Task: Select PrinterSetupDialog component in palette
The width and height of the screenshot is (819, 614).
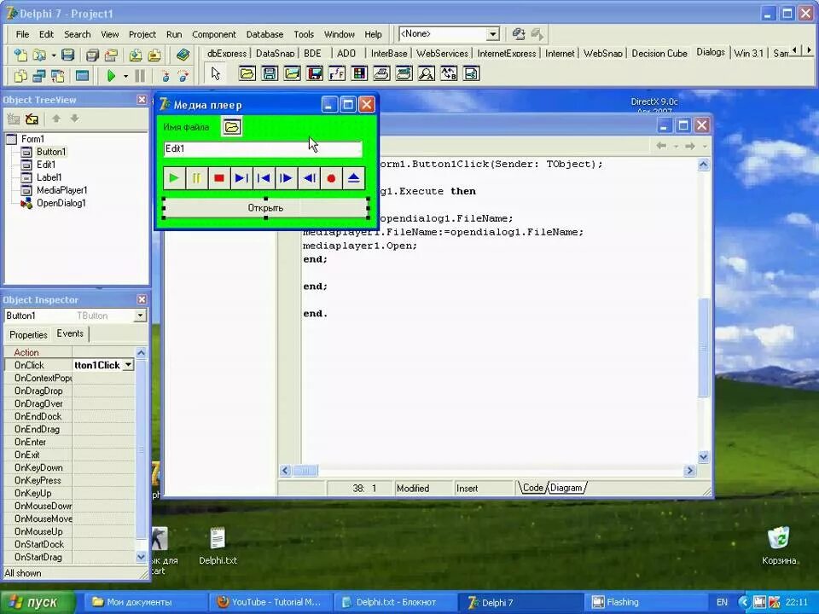Action: pyautogui.click(x=404, y=73)
